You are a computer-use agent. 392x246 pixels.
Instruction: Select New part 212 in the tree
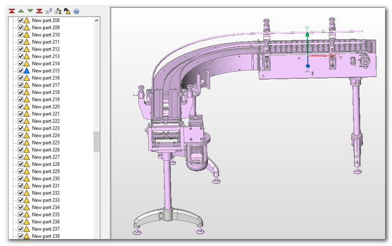[45, 49]
